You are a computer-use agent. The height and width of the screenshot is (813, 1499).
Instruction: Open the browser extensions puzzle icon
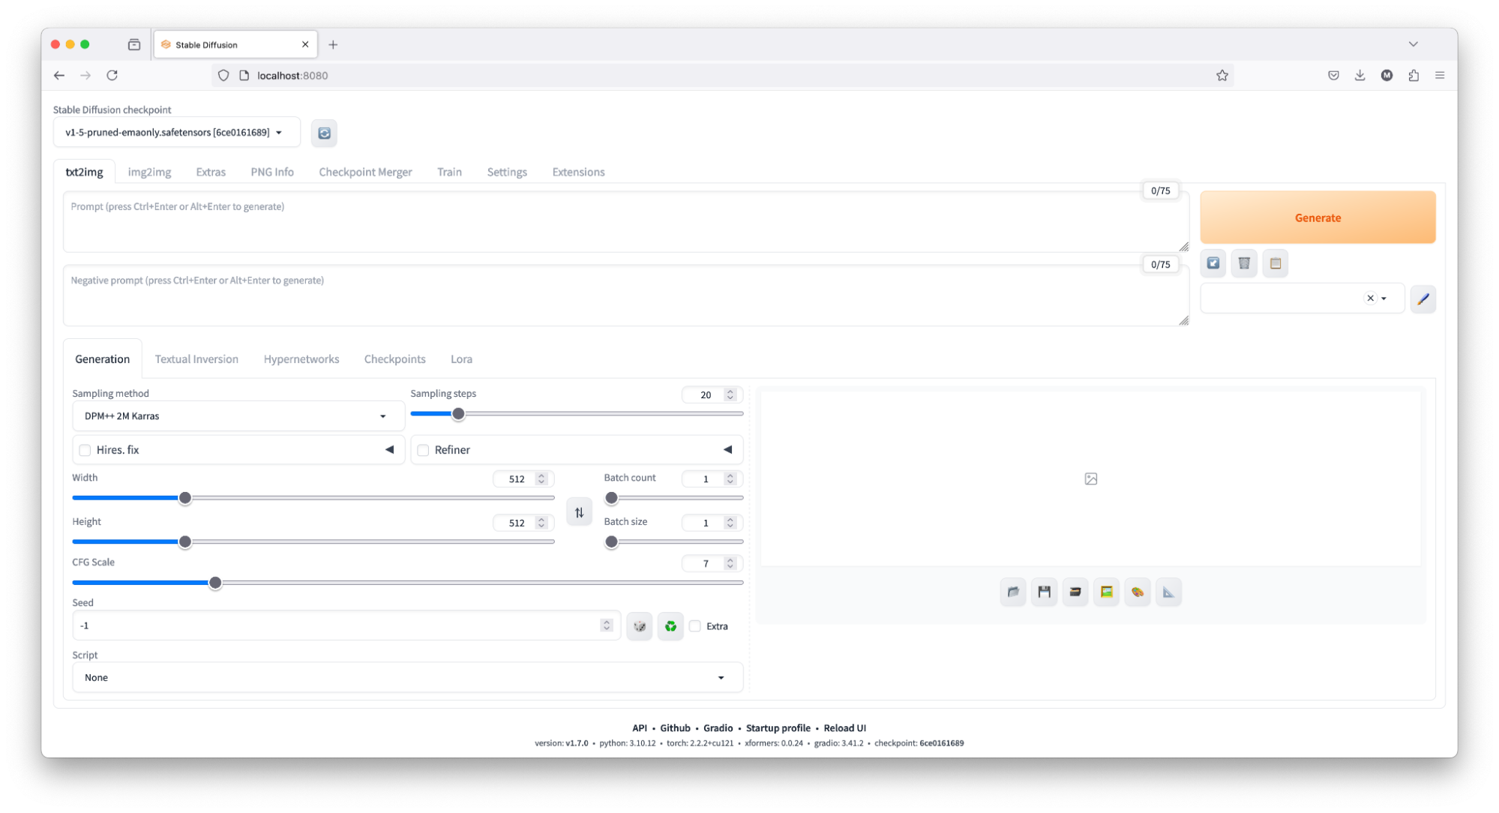click(1414, 75)
